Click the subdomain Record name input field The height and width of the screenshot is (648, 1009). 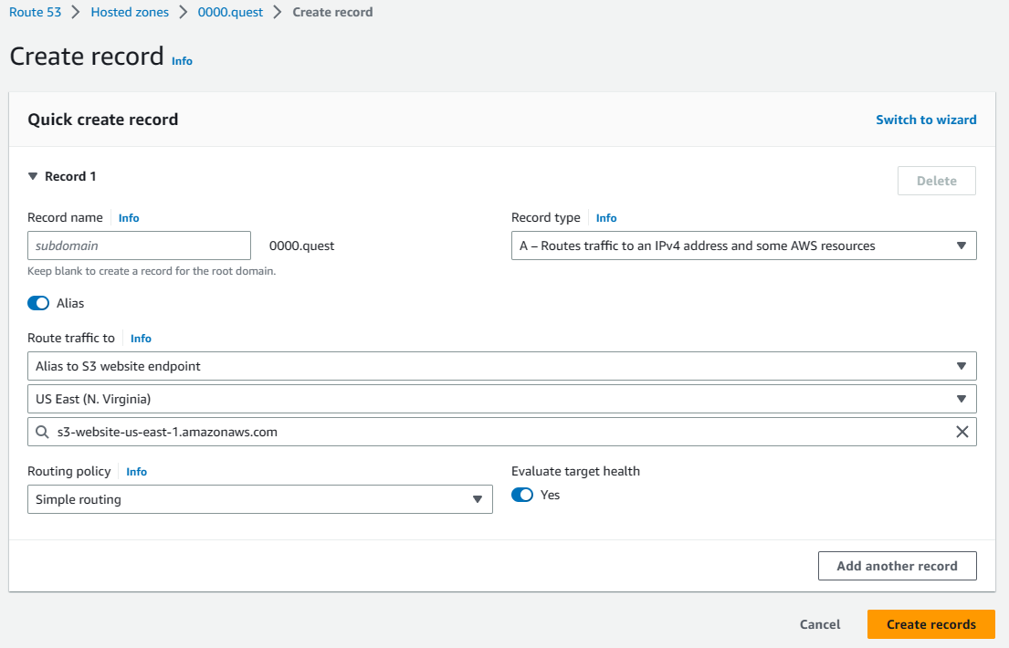tap(139, 245)
